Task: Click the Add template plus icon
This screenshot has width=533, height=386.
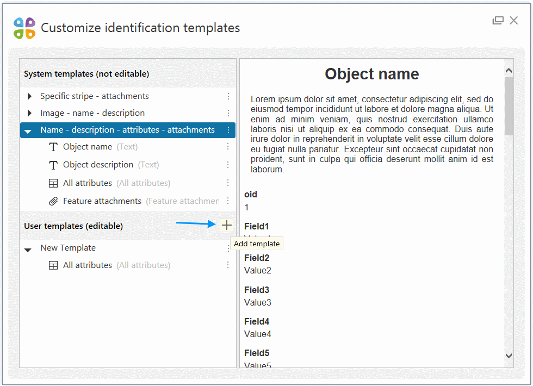Action: 226,226
